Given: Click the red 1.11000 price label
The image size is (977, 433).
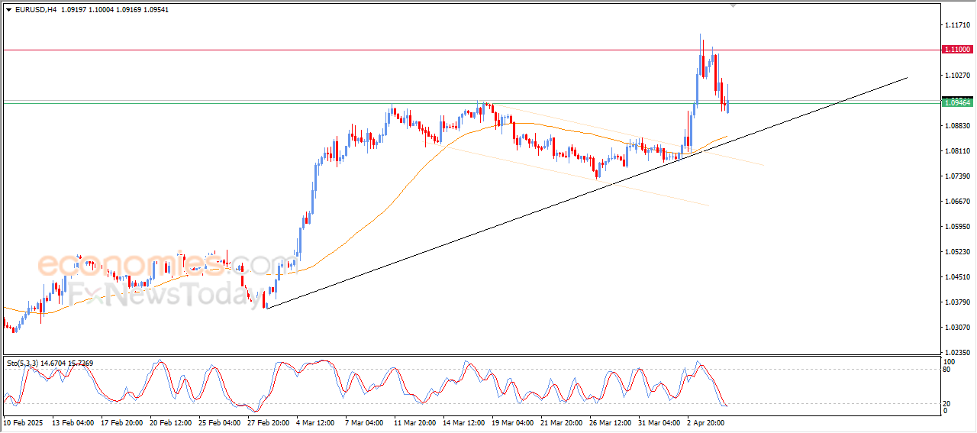Looking at the screenshot, I should [957, 49].
